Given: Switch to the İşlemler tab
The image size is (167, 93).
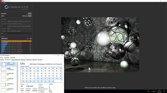Looking at the screenshot, I should pyautogui.click(x=2, y=60).
